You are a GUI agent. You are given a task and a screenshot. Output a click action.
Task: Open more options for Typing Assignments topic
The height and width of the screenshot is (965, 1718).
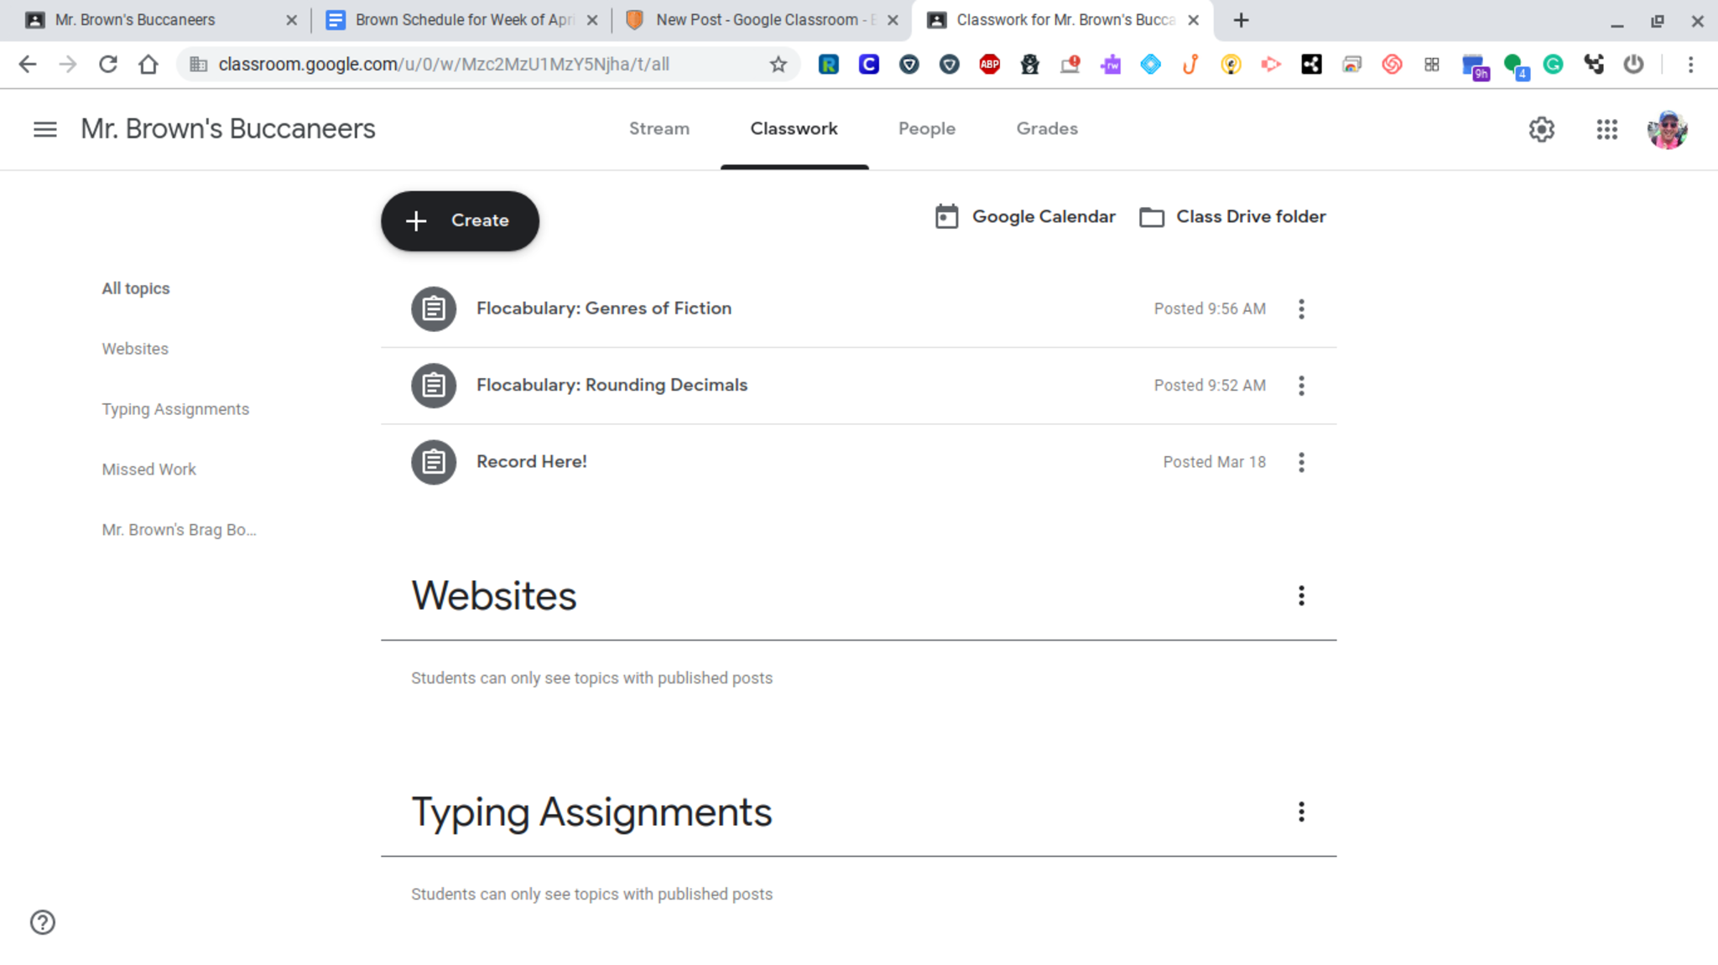point(1301,812)
